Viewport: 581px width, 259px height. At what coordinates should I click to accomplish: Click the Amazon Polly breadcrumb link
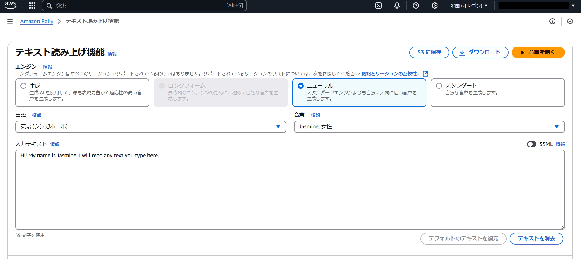[x=37, y=21]
